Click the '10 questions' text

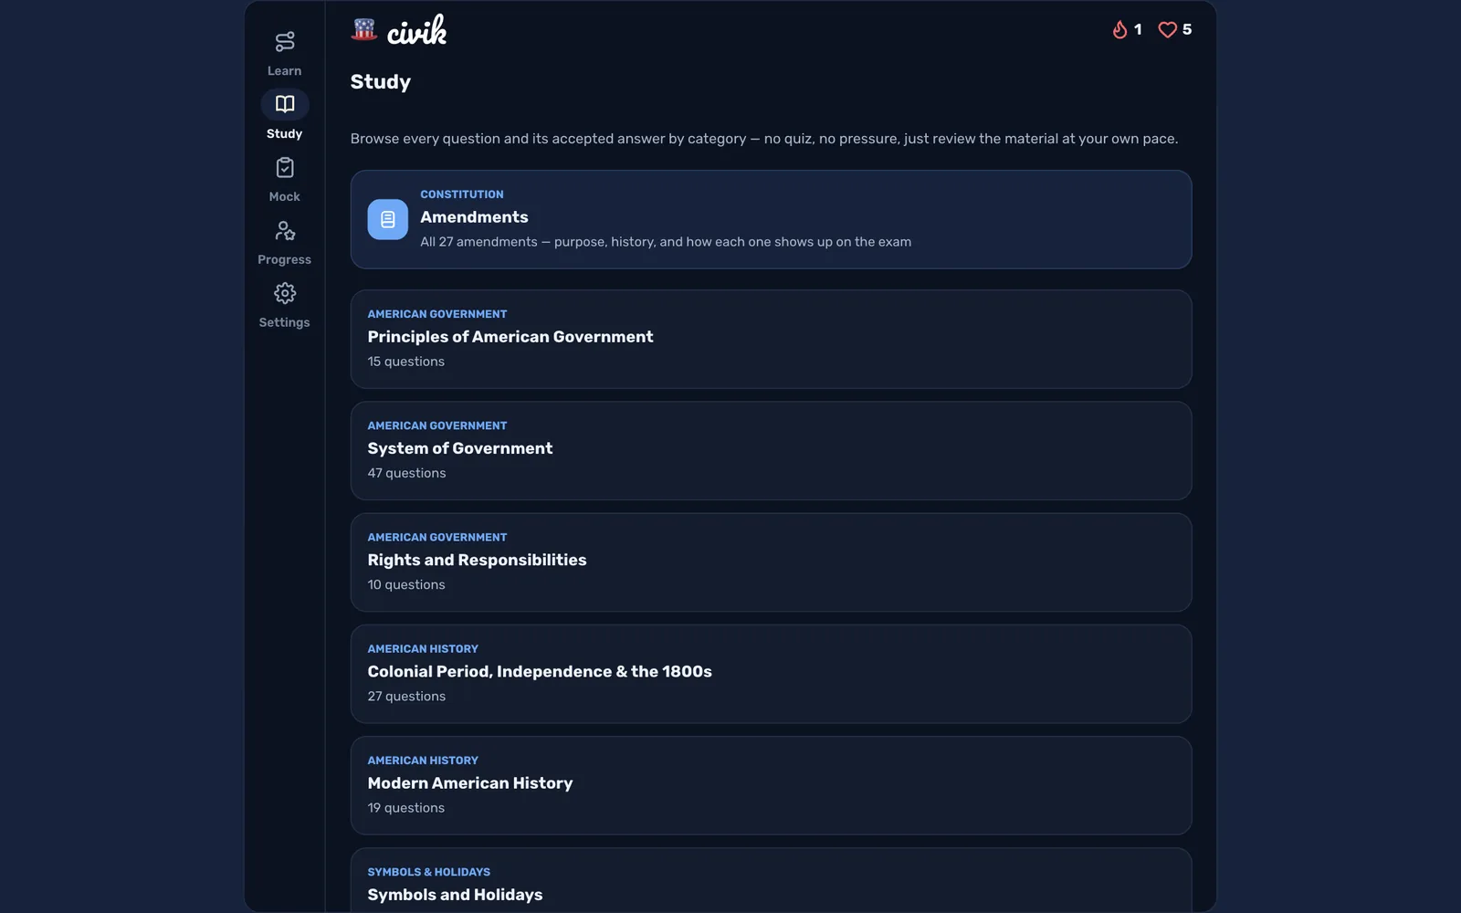click(406, 584)
